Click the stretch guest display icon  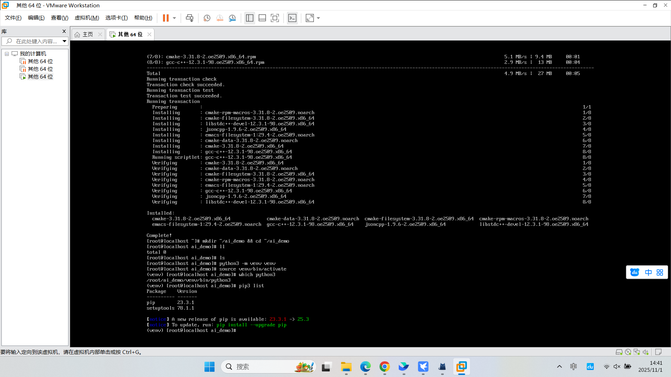tap(310, 18)
